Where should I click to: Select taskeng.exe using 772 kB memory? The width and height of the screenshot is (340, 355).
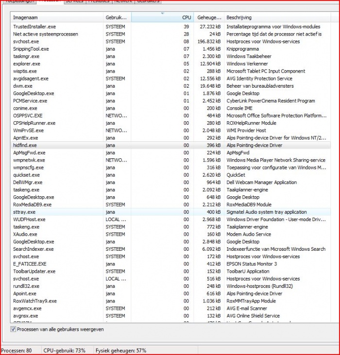pos(170,227)
